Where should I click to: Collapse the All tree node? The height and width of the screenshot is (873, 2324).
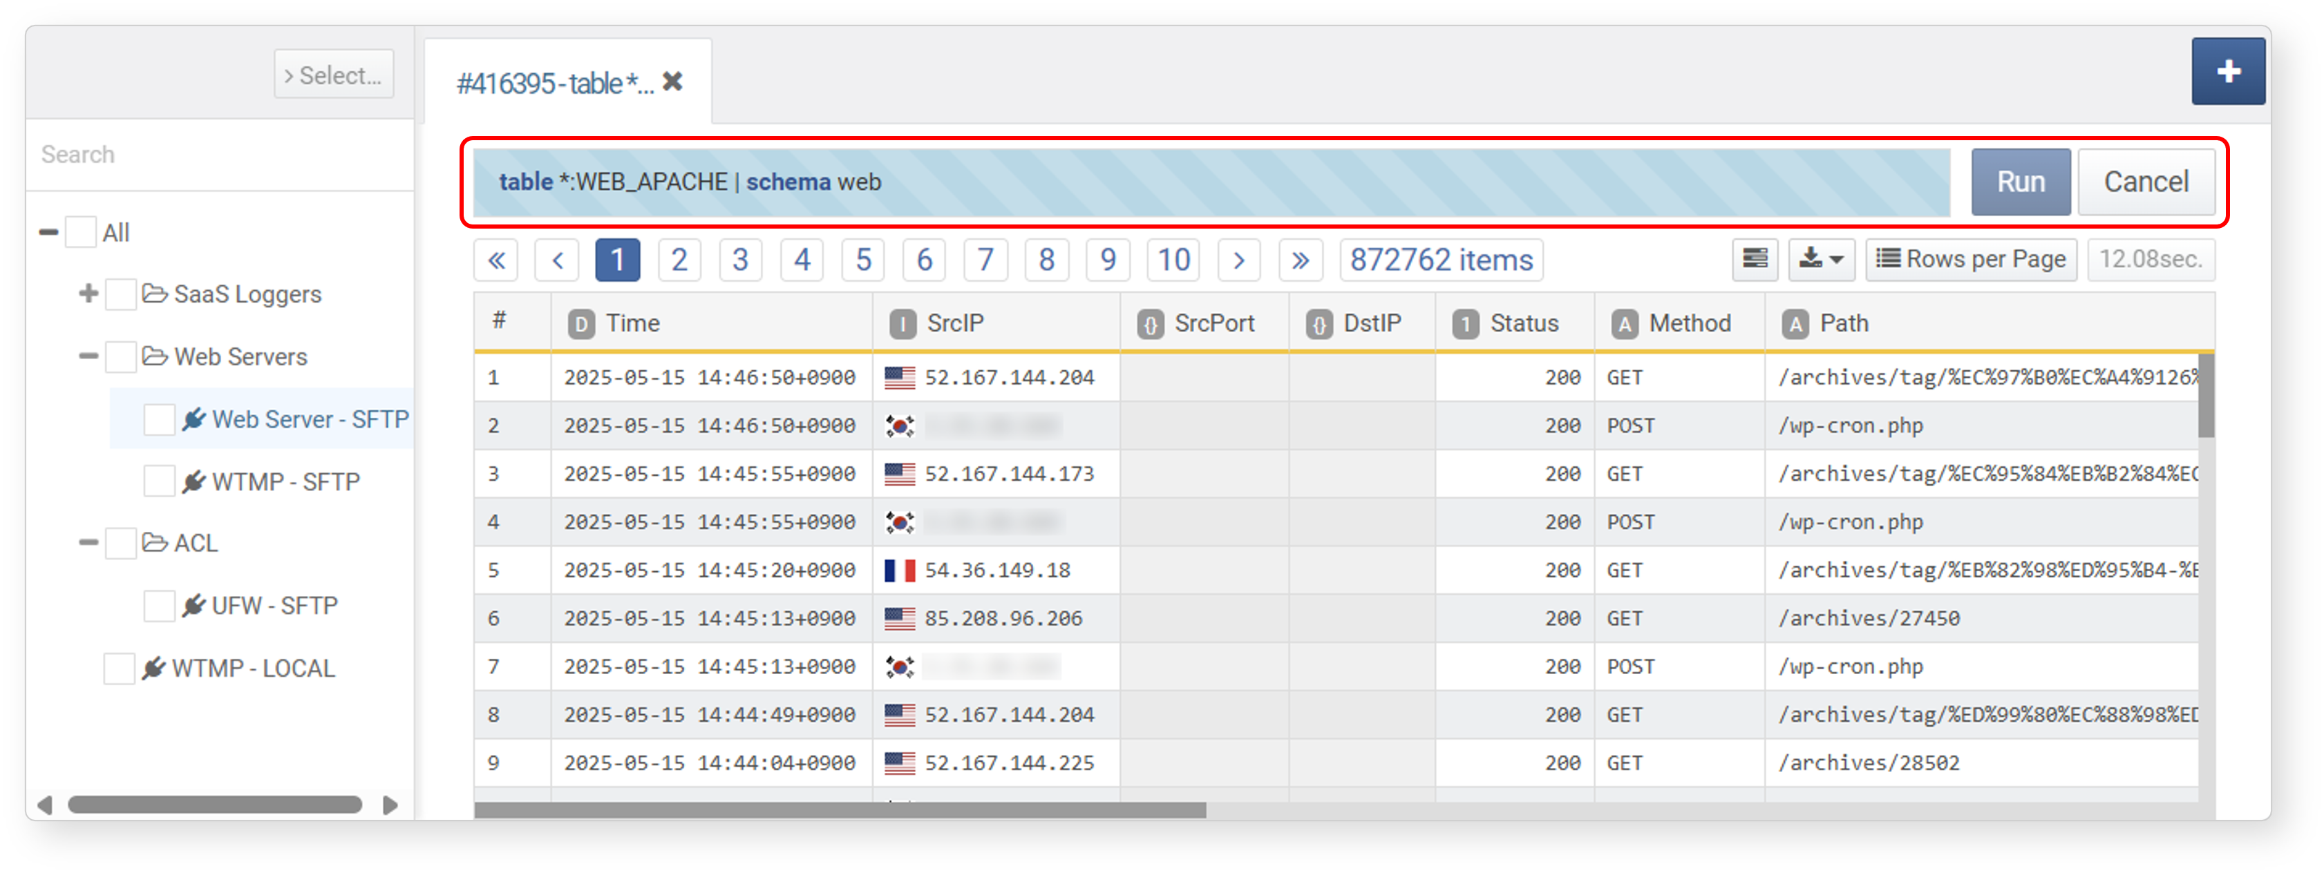[x=48, y=233]
